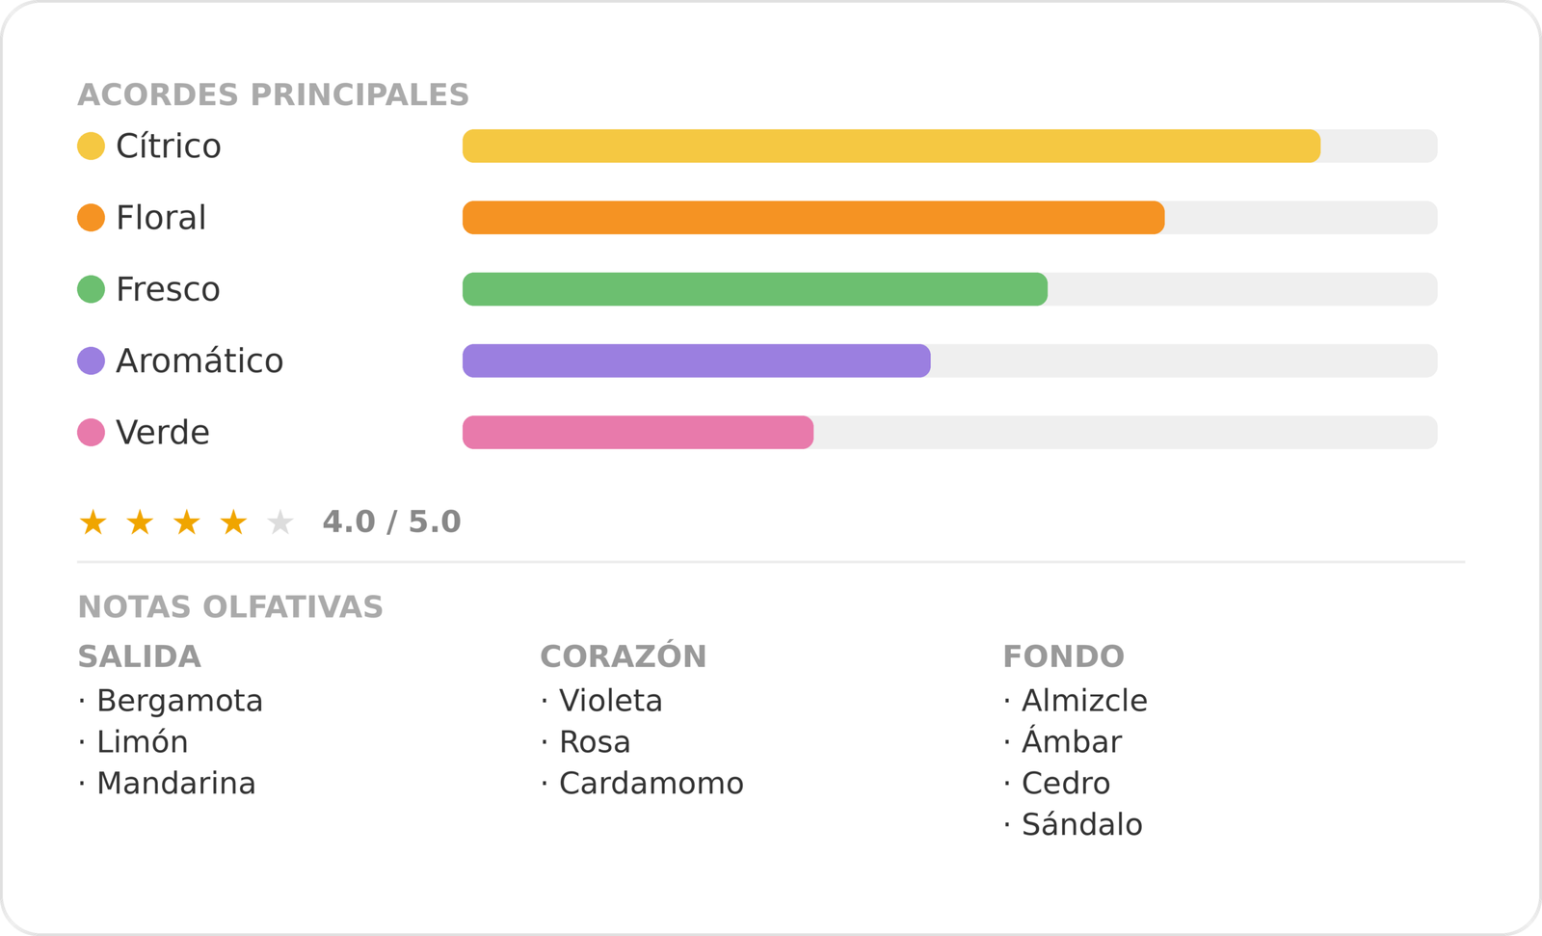Click the 4.0 / 5.0 rating text
Viewport: 1542px width, 936px height.
coord(391,522)
